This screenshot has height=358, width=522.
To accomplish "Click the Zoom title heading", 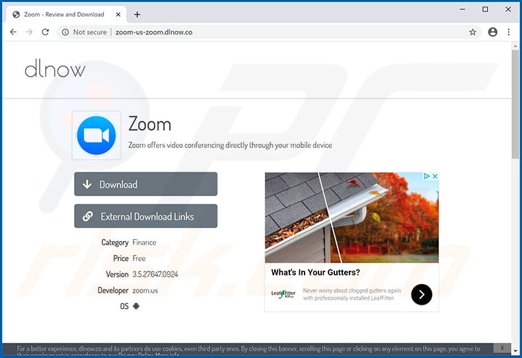I will 150,124.
